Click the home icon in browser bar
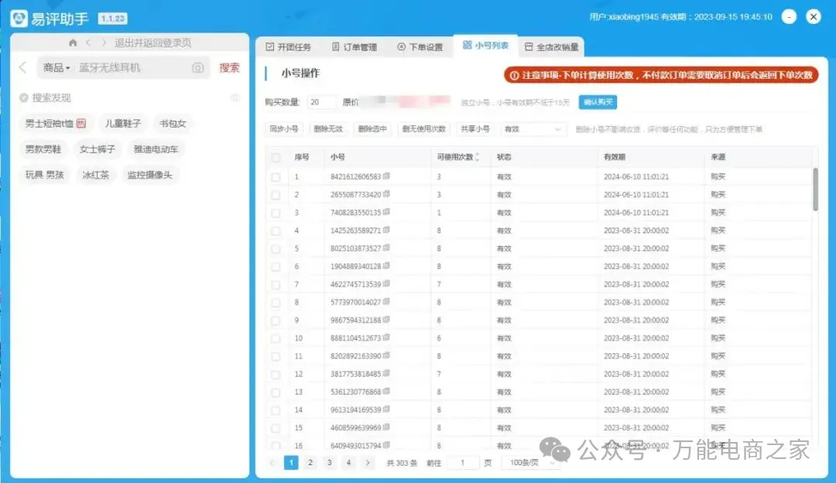The height and width of the screenshot is (483, 836). point(73,43)
